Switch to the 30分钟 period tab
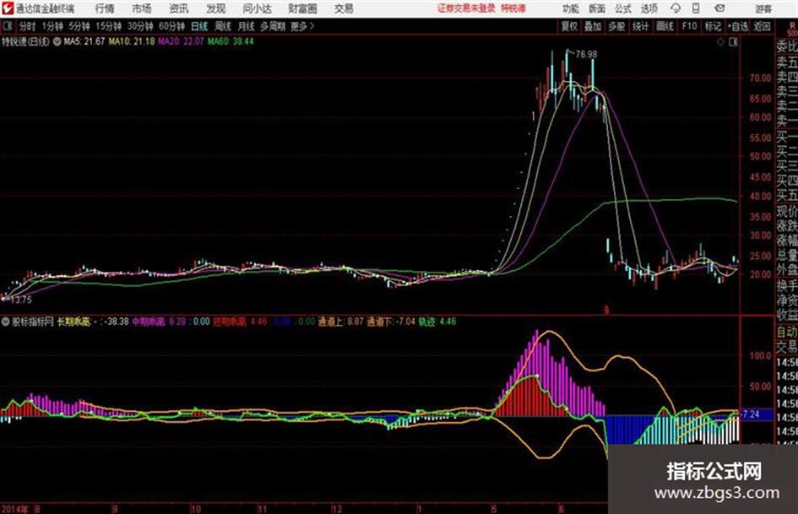The height and width of the screenshot is (514, 798). point(140,26)
